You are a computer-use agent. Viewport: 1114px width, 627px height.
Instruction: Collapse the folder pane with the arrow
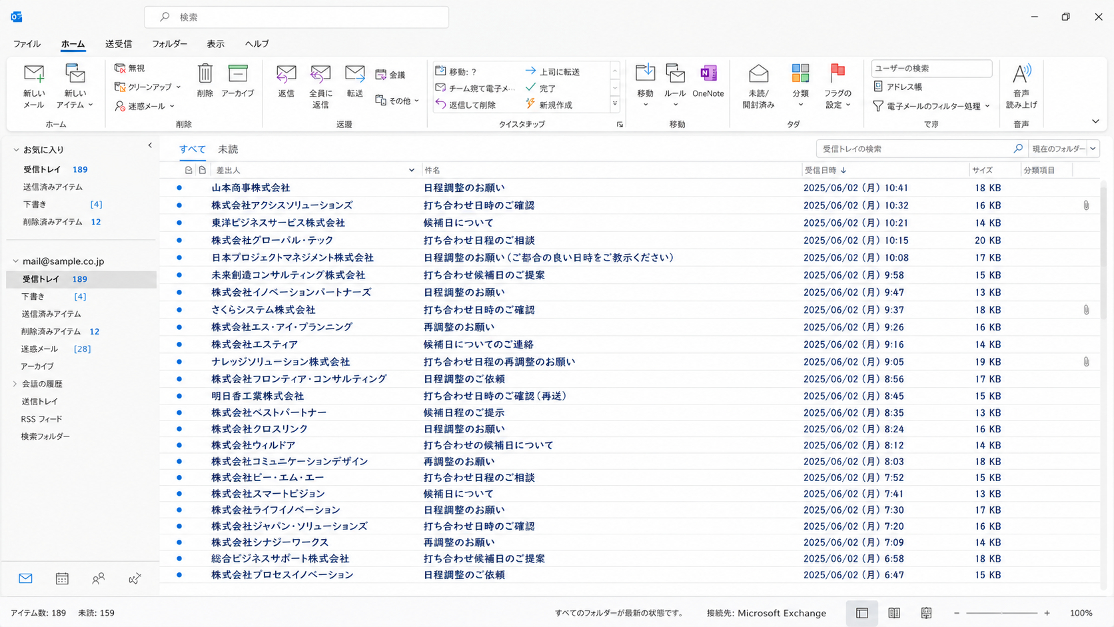coord(150,145)
